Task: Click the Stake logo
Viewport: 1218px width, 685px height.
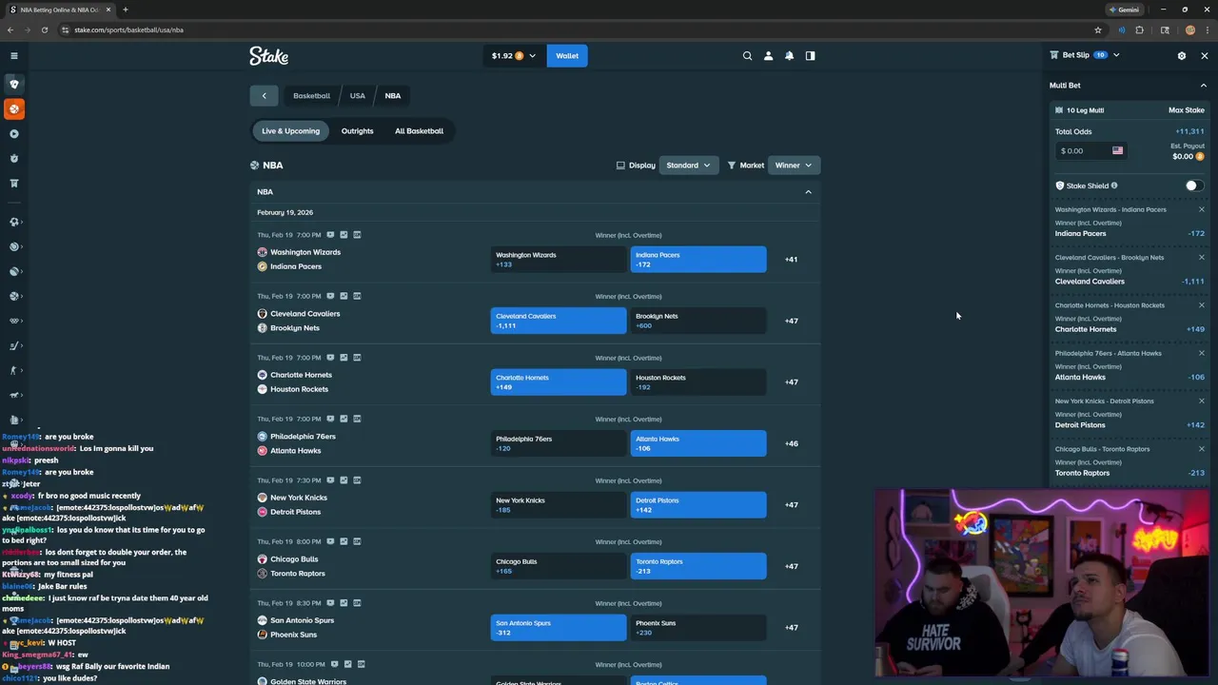Action: coord(268,56)
